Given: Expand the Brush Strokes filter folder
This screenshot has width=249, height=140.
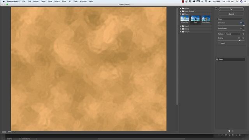Looking at the screenshot, I should pos(181,11).
